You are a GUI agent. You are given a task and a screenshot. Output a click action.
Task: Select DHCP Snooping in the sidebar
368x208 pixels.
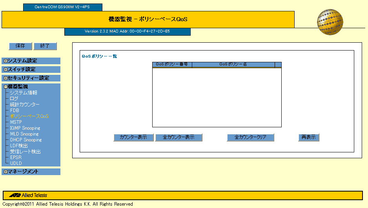coord(26,140)
